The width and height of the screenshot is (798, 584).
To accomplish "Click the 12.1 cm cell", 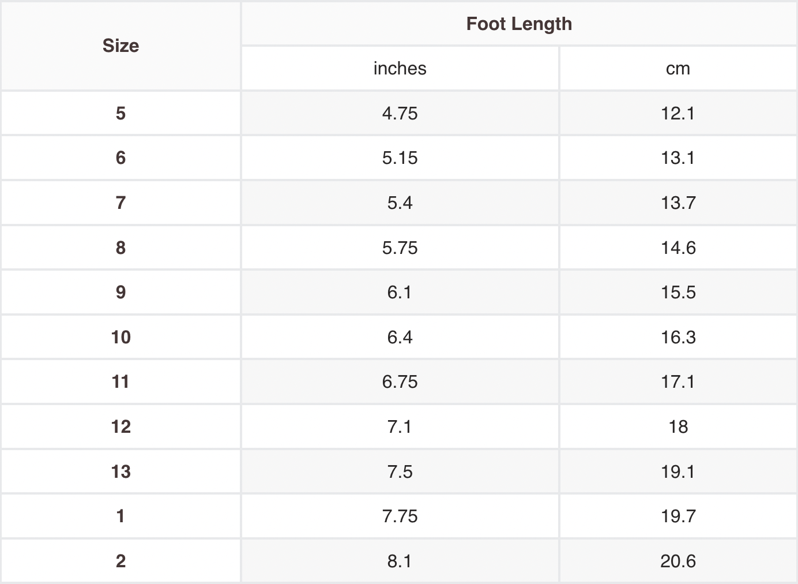I will point(677,113).
